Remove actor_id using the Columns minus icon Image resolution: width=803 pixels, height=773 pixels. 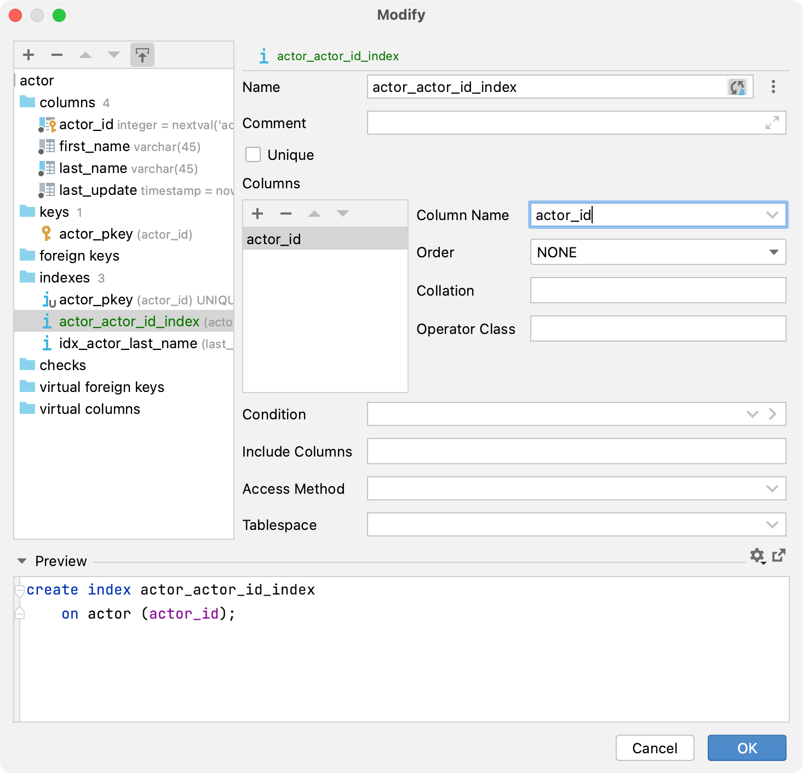pos(285,213)
